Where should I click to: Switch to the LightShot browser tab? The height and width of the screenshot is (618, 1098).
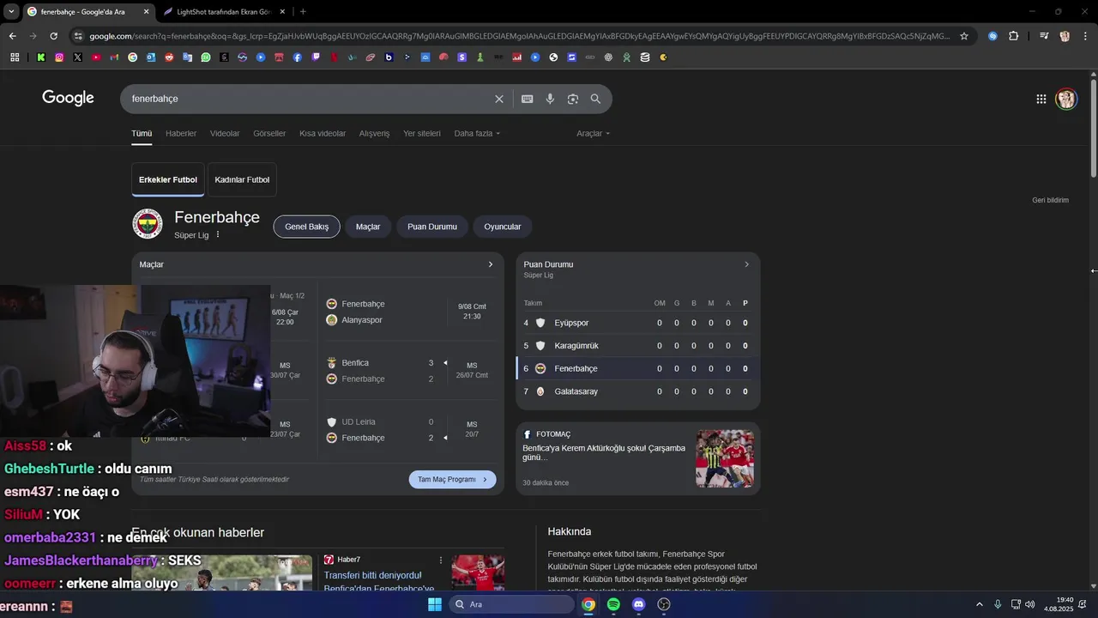(x=222, y=12)
